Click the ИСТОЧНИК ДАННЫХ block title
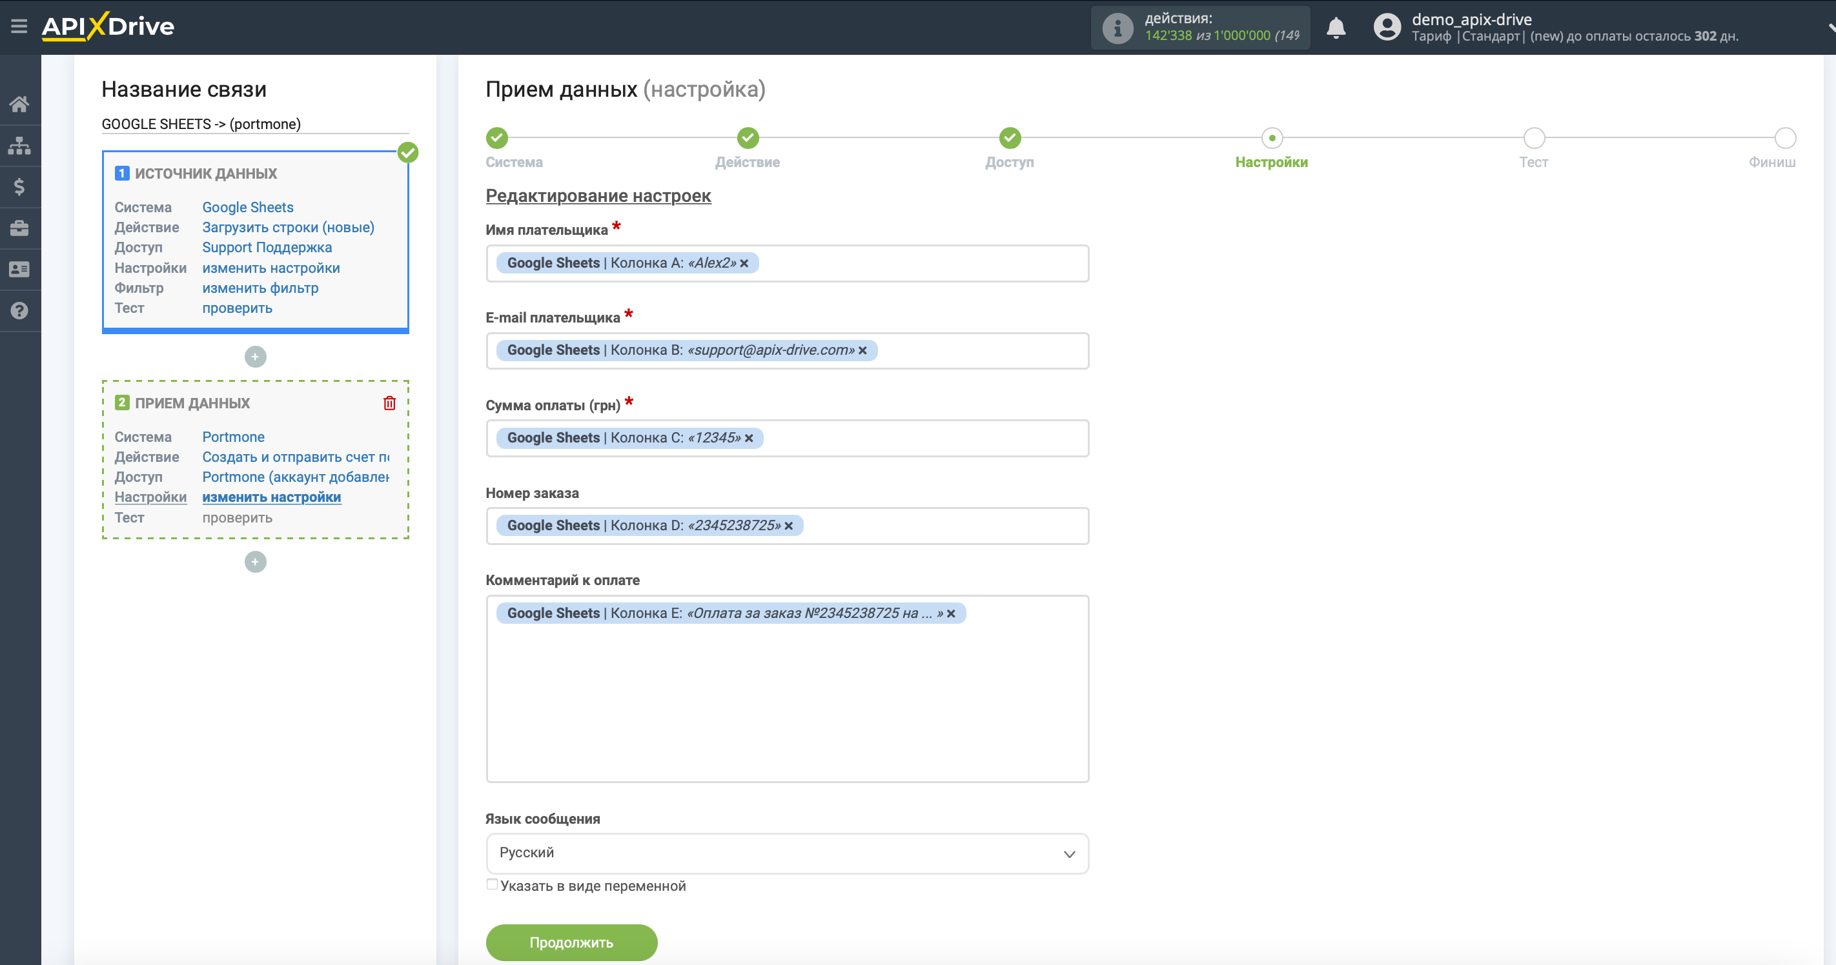Screen dimensions: 1836x965 tap(205, 173)
